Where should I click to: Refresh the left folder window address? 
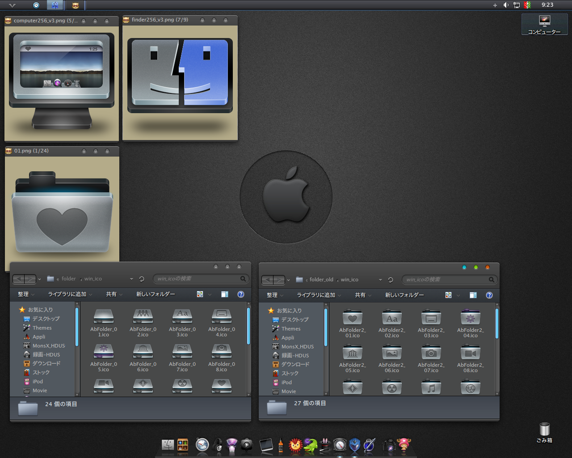click(x=142, y=279)
